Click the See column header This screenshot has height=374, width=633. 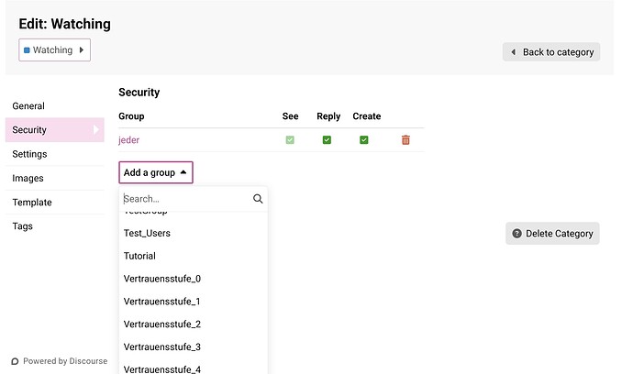point(290,116)
